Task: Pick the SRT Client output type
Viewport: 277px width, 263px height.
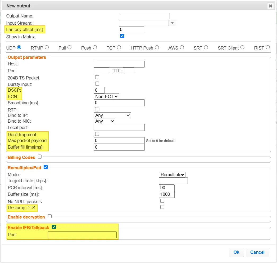Action: pos(242,47)
